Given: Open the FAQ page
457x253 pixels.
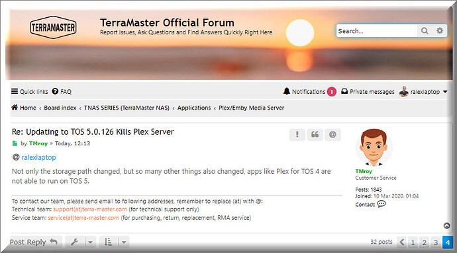Looking at the screenshot, I should click(62, 92).
